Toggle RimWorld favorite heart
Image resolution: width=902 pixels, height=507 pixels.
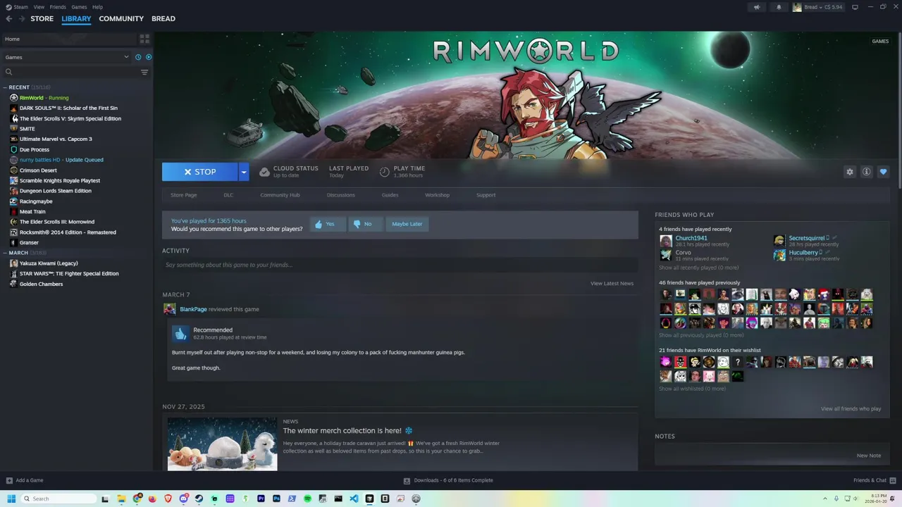[883, 172]
